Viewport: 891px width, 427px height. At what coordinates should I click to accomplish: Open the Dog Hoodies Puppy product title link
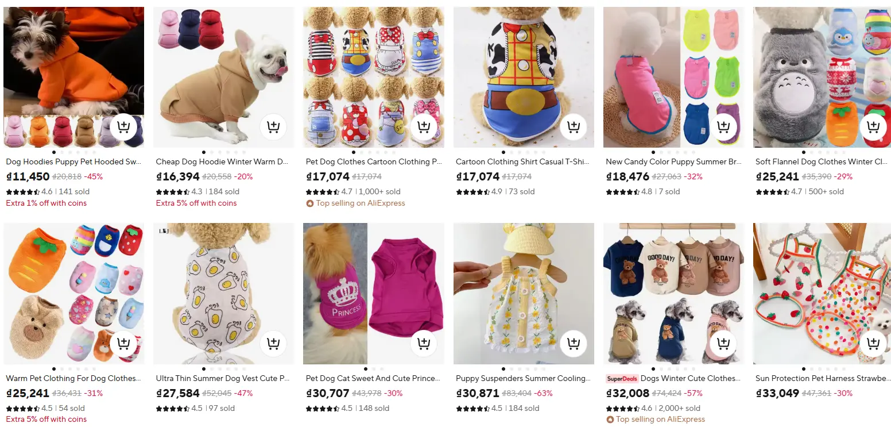[x=72, y=161]
